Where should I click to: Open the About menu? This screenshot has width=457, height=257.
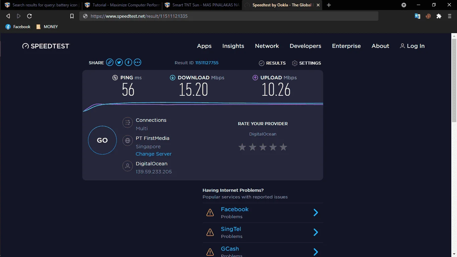380,46
